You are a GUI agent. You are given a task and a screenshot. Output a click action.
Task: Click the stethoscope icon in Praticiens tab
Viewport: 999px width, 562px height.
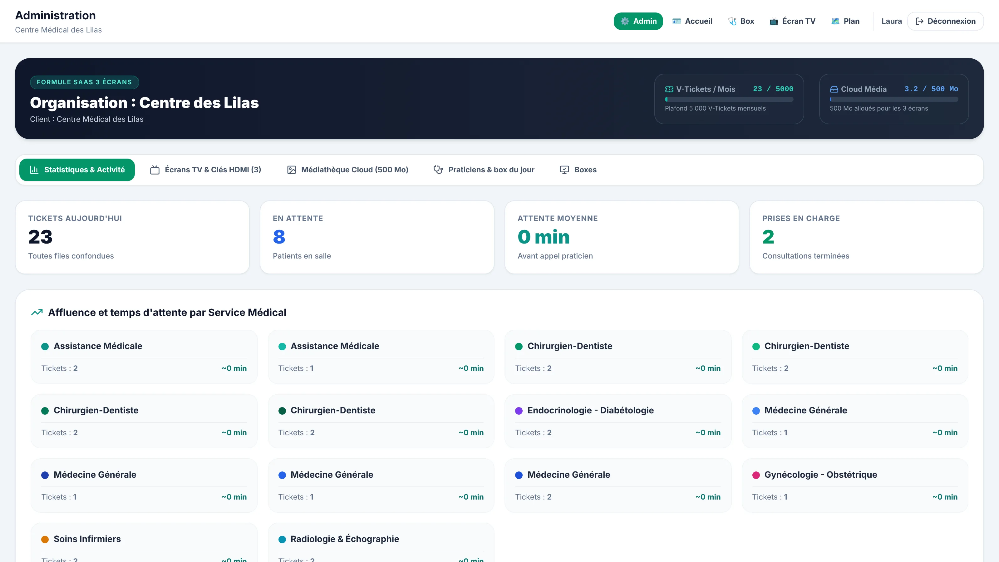[438, 170]
